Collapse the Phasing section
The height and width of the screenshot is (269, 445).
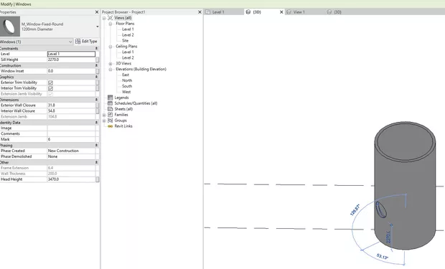(x=96, y=146)
